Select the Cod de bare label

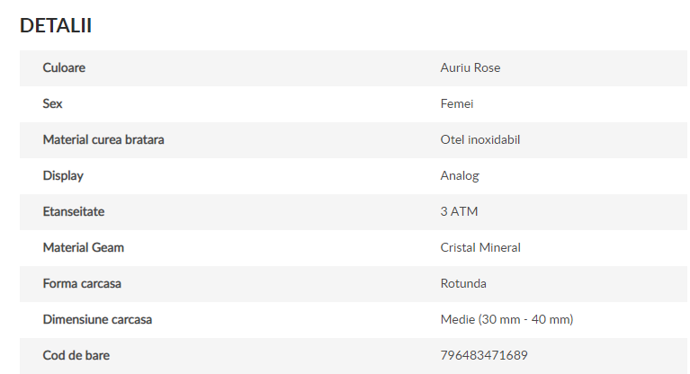[x=76, y=355]
